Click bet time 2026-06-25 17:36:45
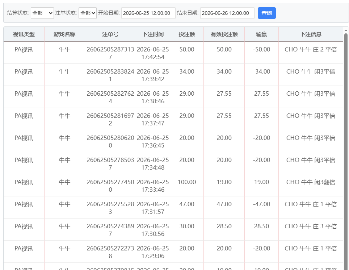The image size is (349, 270). (x=153, y=141)
